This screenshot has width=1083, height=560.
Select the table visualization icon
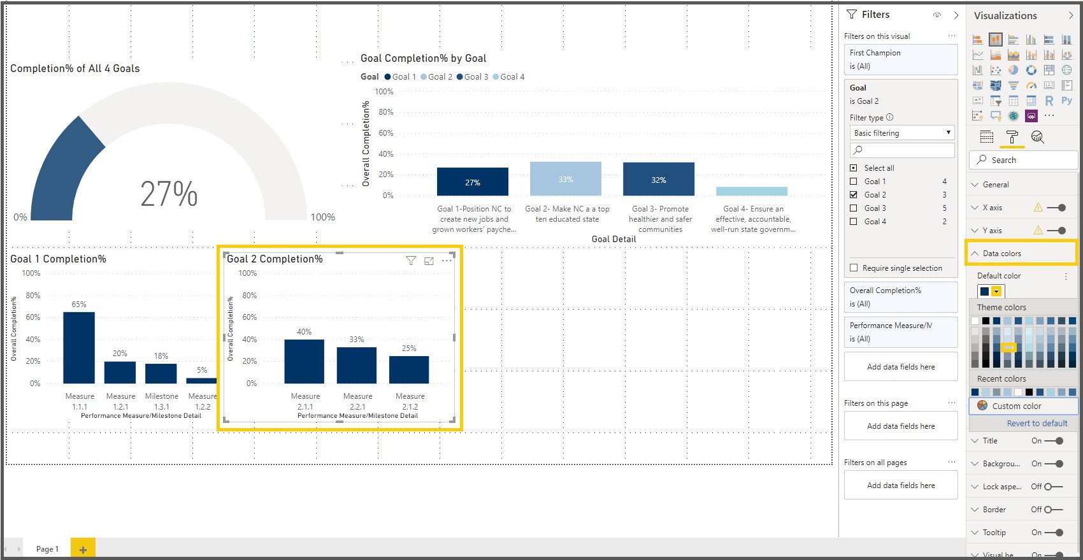click(1014, 101)
